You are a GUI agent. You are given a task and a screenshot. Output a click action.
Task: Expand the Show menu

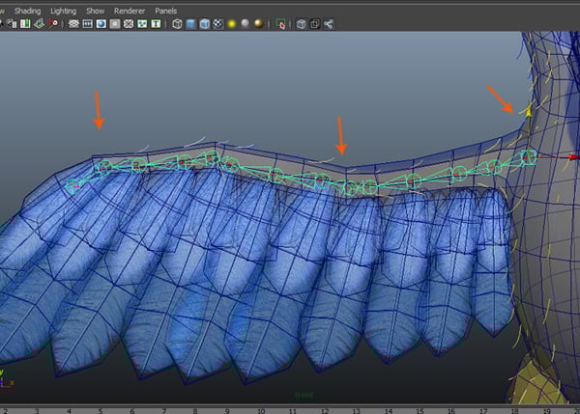click(x=95, y=10)
